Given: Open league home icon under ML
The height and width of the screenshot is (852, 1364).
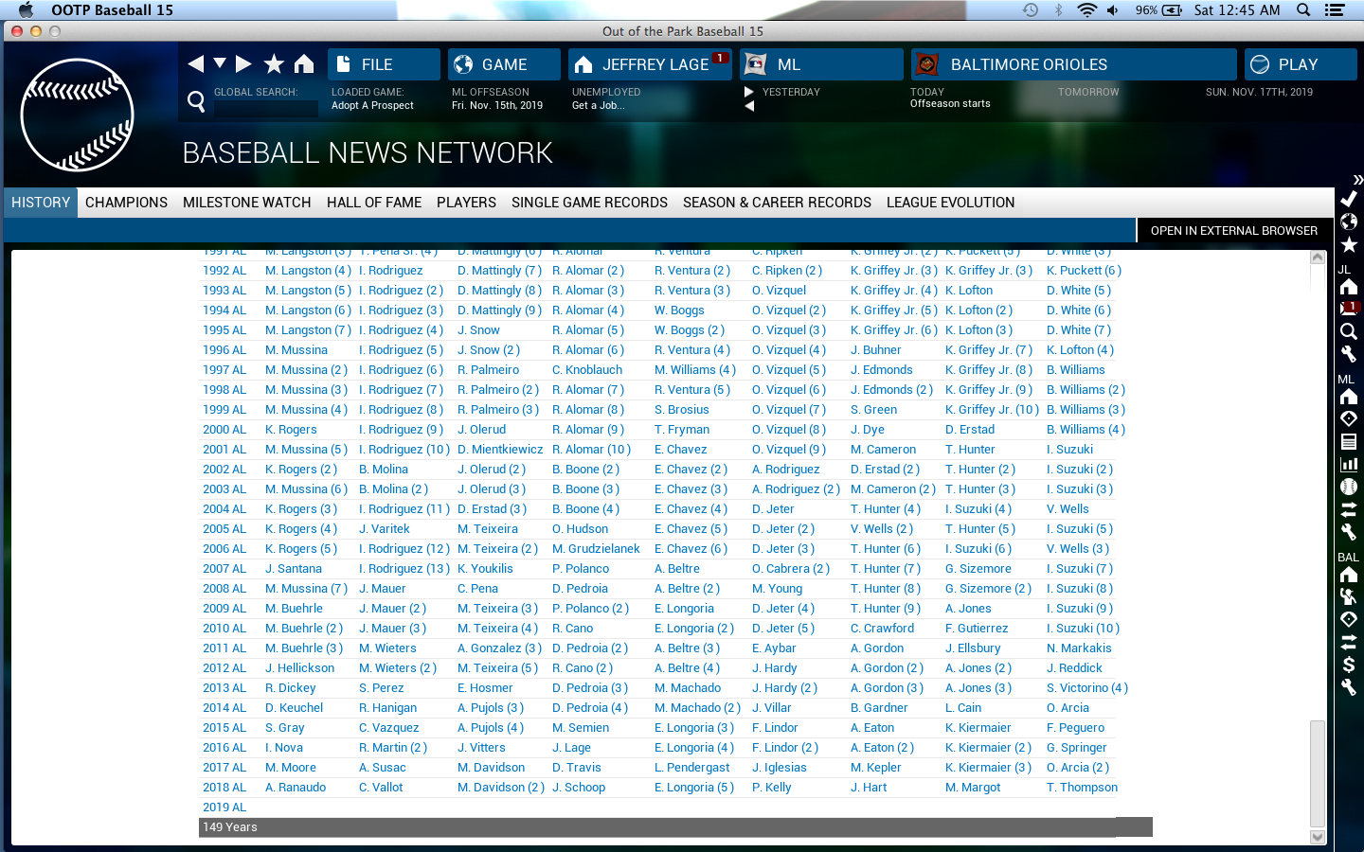Looking at the screenshot, I should [1349, 396].
